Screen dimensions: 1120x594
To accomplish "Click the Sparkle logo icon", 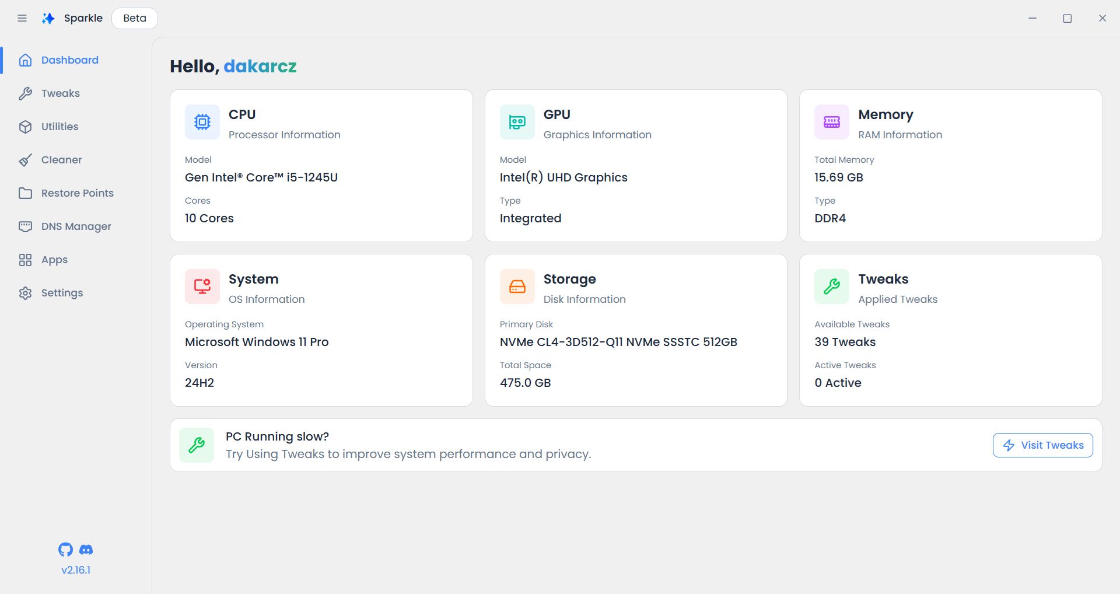I will click(48, 18).
